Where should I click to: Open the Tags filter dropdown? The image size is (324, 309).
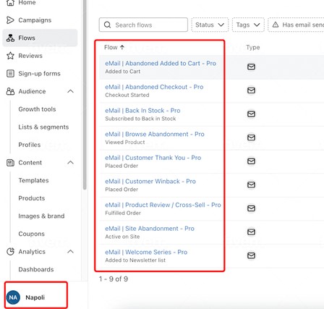pyautogui.click(x=248, y=25)
